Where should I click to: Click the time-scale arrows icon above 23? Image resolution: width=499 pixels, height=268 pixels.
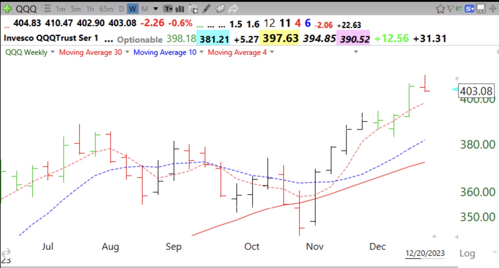tap(6, 252)
